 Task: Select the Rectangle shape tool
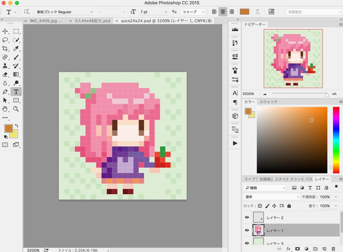[16, 100]
